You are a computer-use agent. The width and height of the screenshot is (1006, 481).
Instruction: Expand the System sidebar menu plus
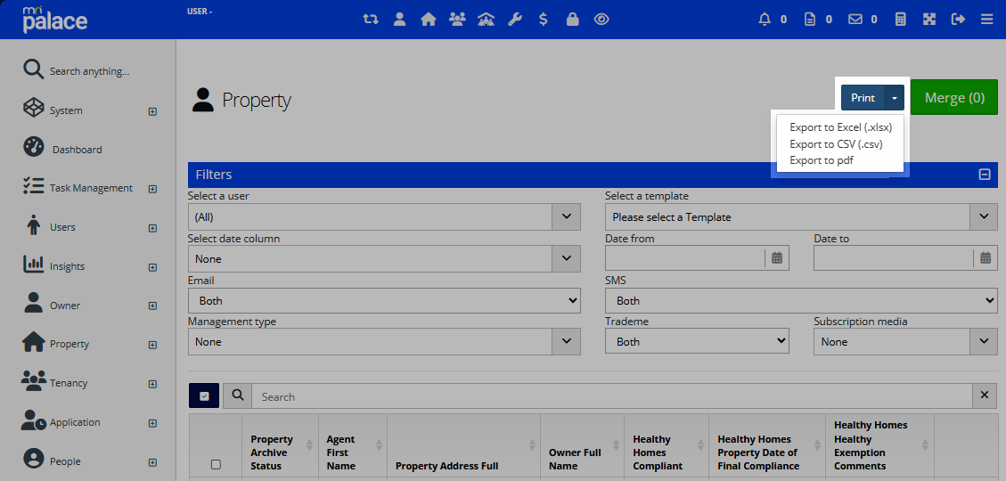click(152, 111)
